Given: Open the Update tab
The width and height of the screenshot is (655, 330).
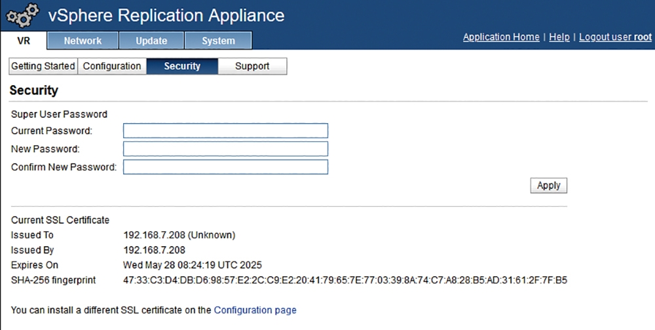Looking at the screenshot, I should (151, 41).
